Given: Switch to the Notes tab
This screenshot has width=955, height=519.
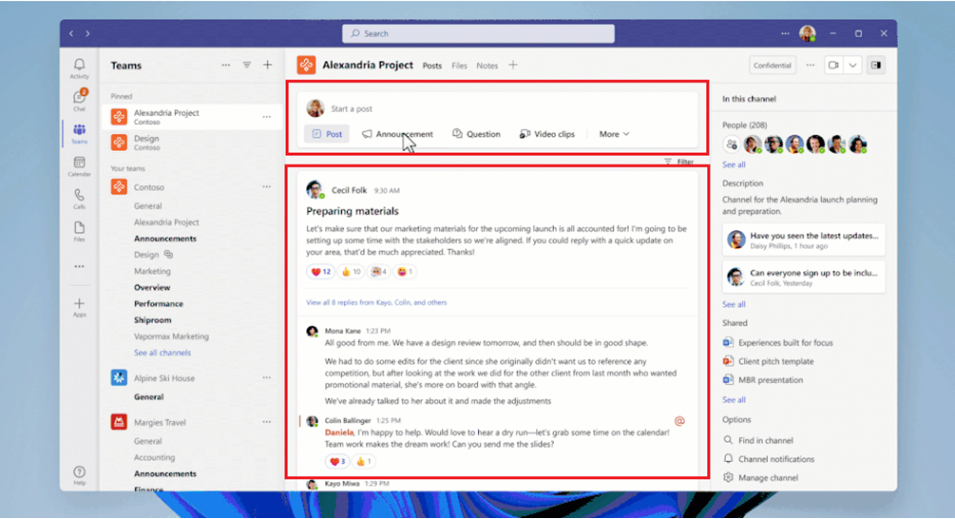Looking at the screenshot, I should [x=487, y=66].
